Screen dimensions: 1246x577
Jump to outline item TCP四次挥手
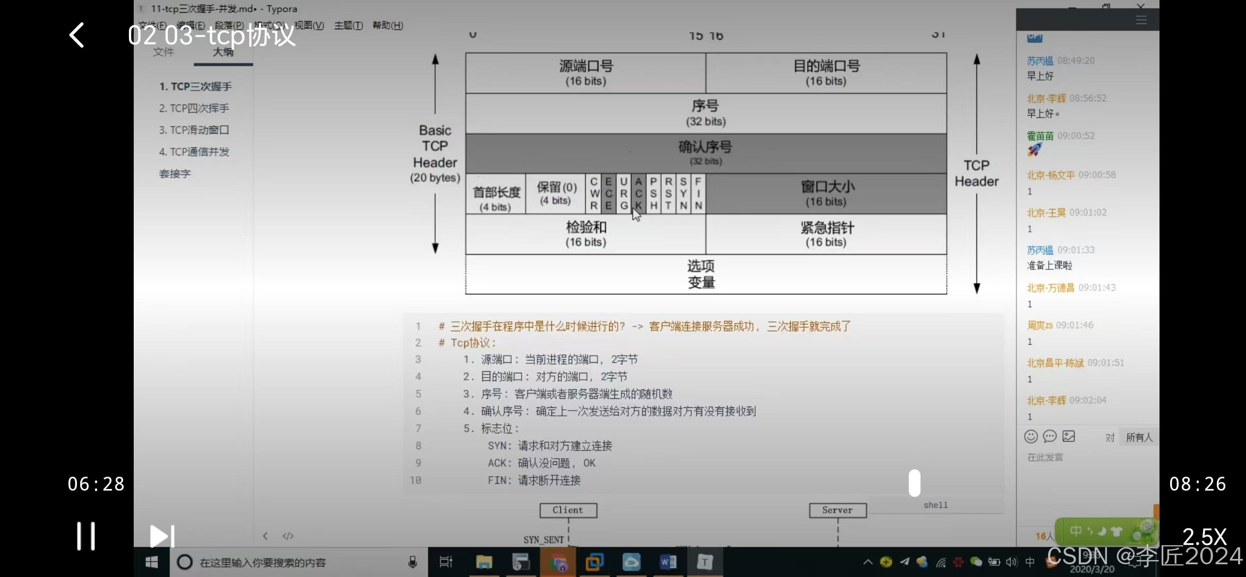pyautogui.click(x=194, y=108)
